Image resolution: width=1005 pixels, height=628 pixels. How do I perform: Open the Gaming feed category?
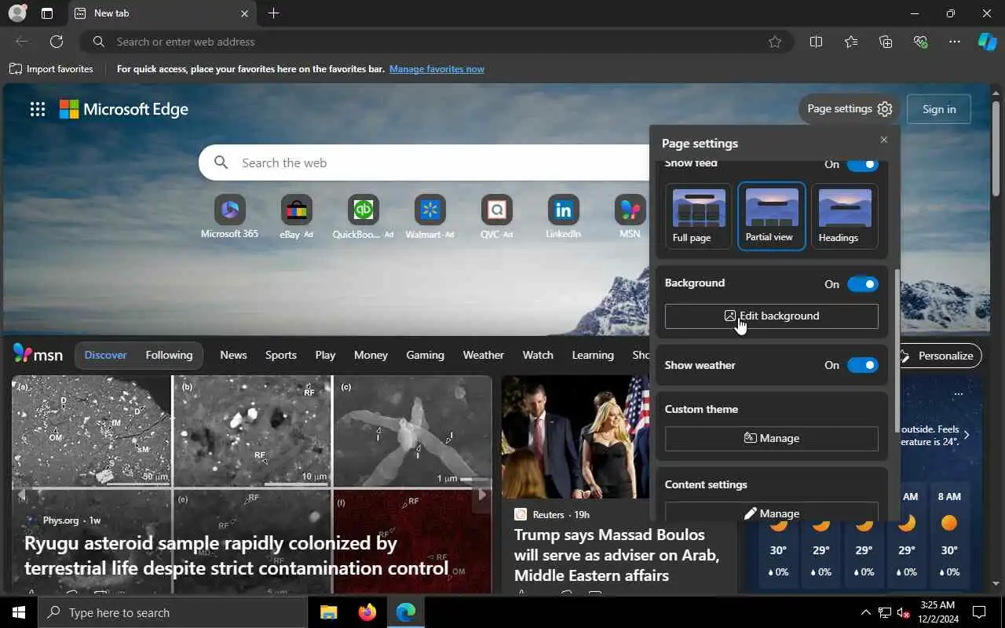coord(425,355)
